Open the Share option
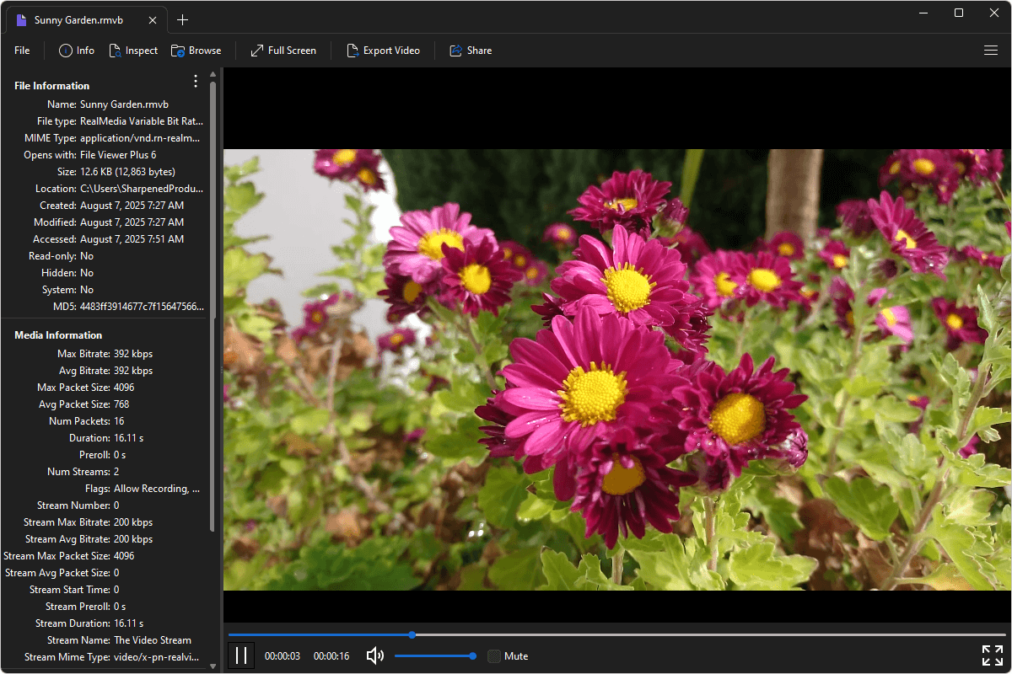The height and width of the screenshot is (674, 1012). [x=471, y=51]
